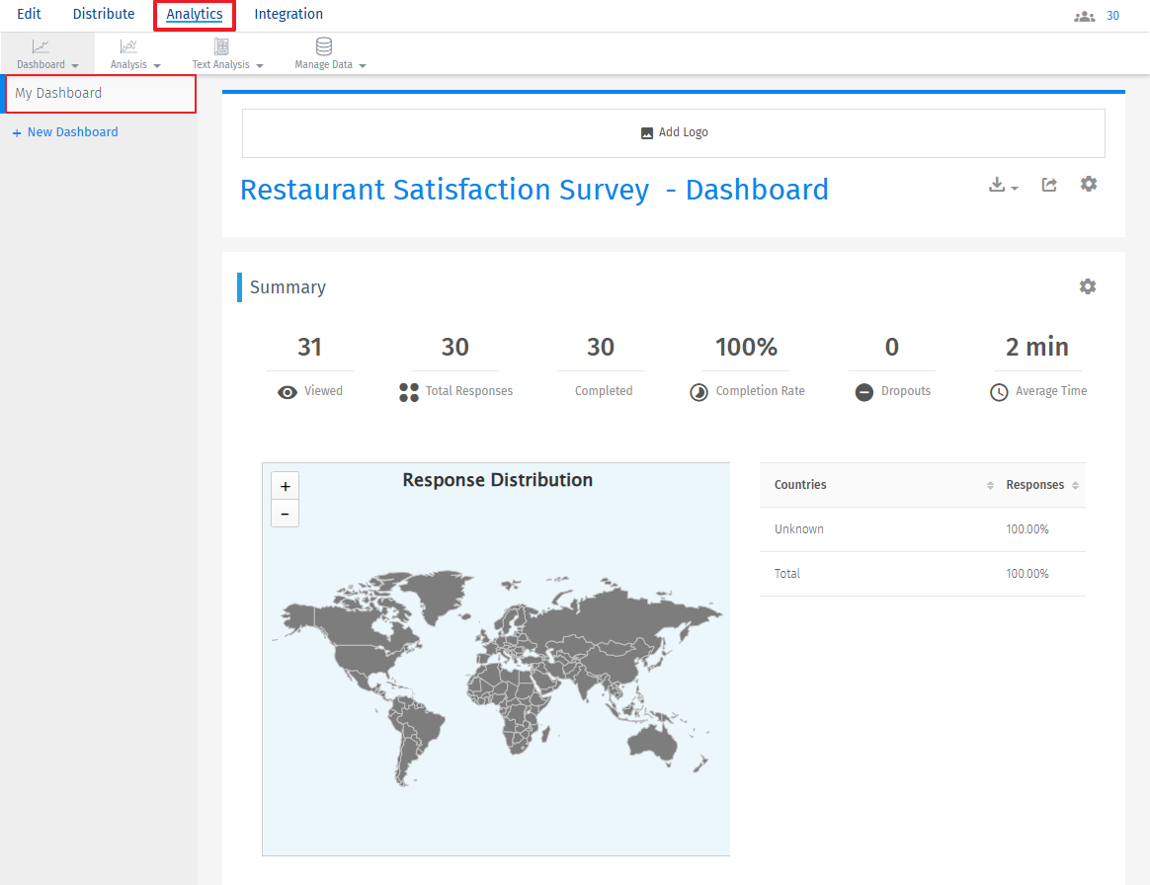
Task: Open the Summary section settings gear
Action: point(1088,286)
